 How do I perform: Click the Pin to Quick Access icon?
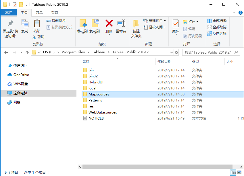[10, 24]
